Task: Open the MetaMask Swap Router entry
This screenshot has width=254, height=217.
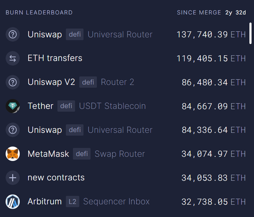Action: [120, 154]
